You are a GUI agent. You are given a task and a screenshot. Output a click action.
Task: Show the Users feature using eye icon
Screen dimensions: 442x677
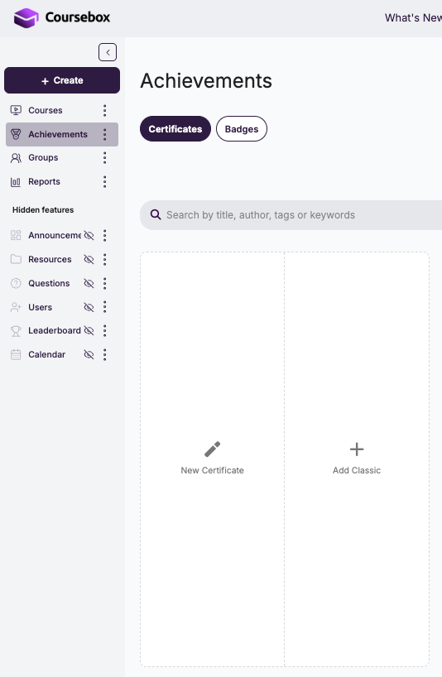click(89, 307)
